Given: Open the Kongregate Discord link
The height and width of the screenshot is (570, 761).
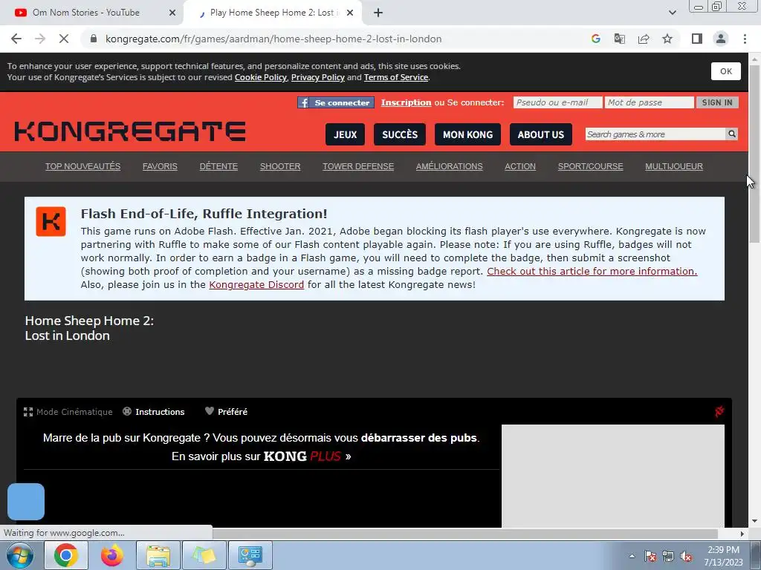Looking at the screenshot, I should (256, 284).
